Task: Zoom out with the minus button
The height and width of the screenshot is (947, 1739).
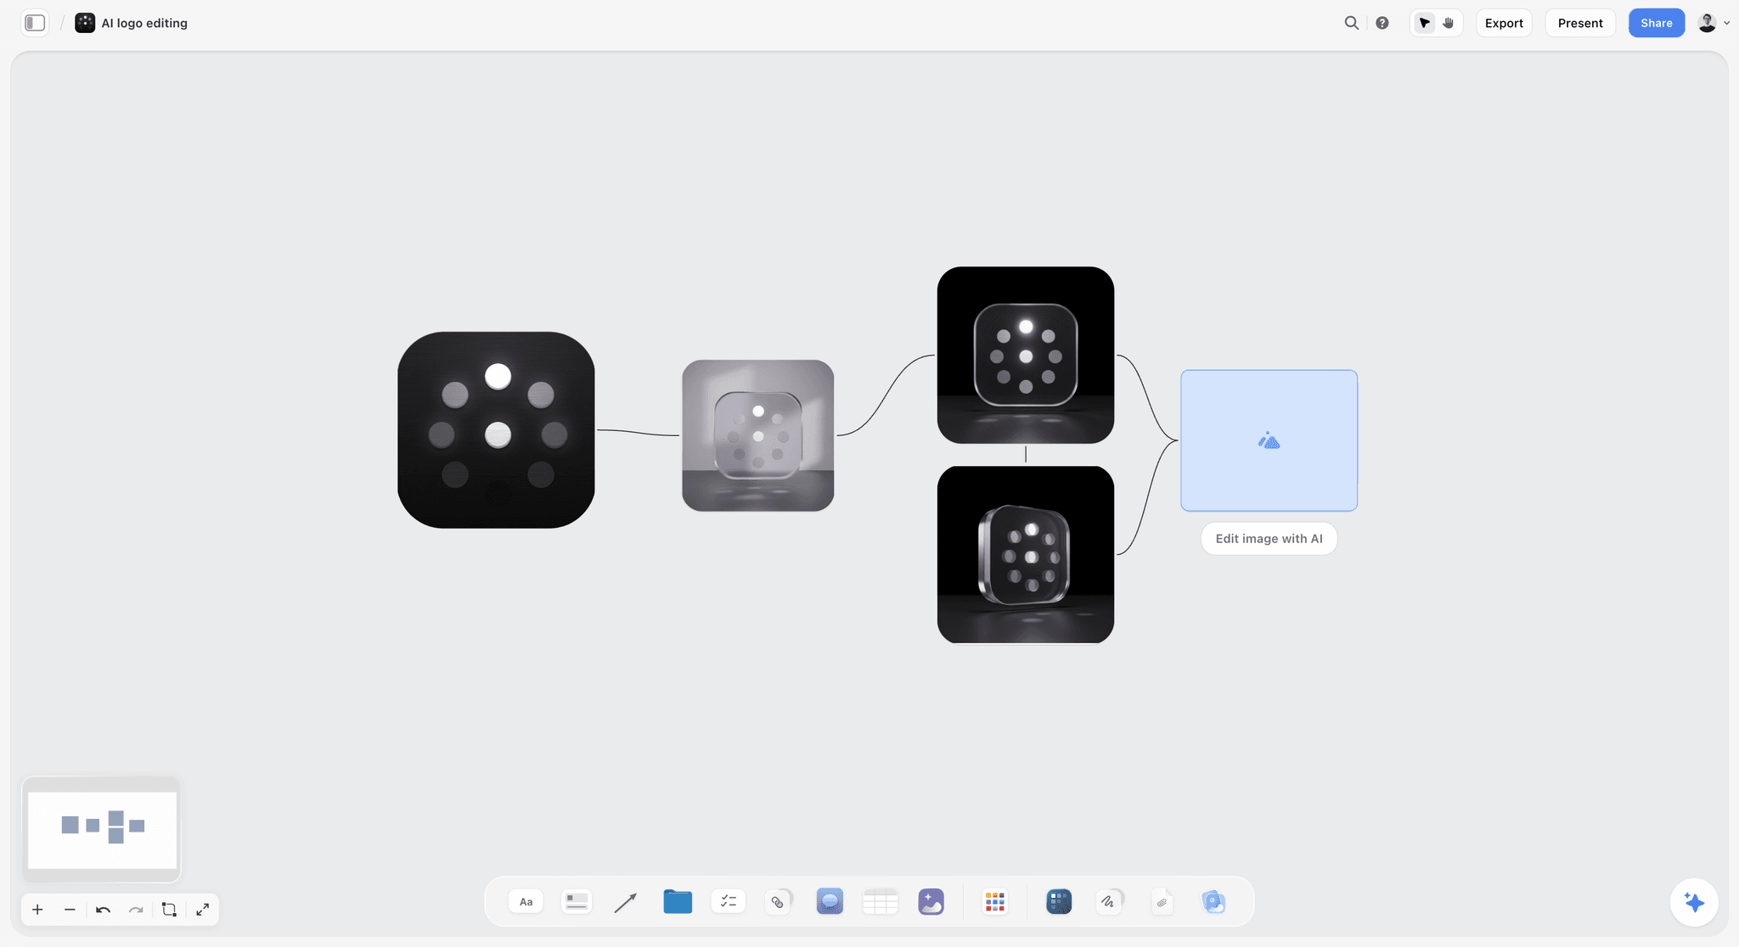Action: pyautogui.click(x=70, y=910)
